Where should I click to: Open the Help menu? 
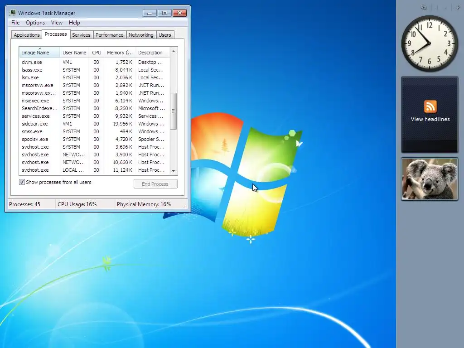74,23
